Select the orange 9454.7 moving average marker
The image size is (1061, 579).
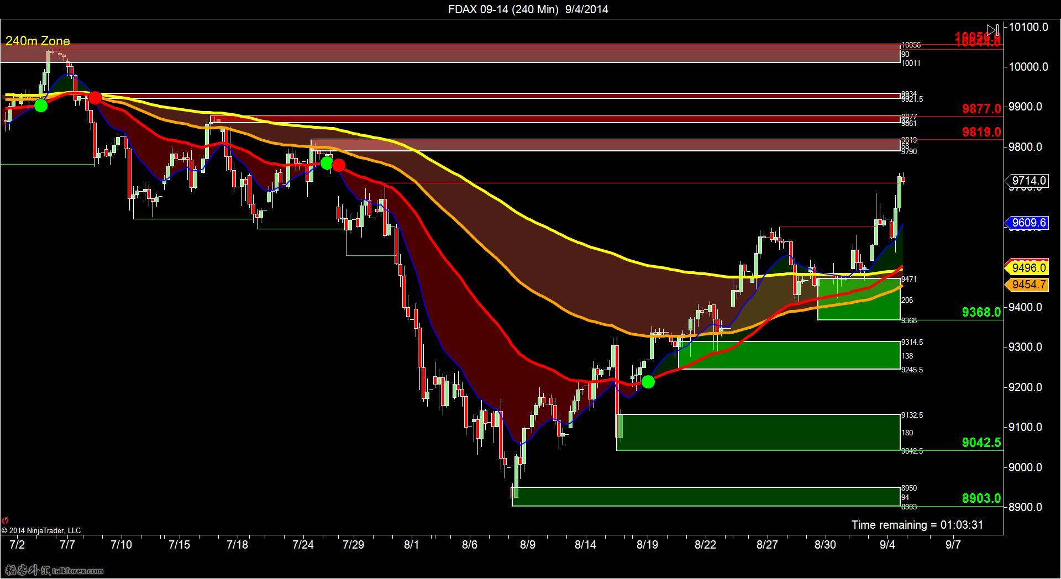1028,285
